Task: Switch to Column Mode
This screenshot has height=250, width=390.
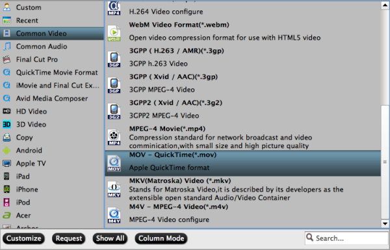Action: [161, 238]
